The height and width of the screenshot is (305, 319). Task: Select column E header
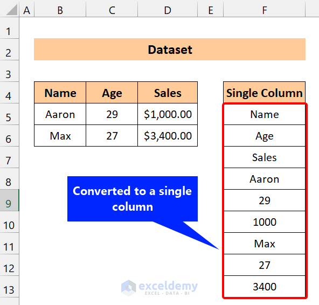210,10
